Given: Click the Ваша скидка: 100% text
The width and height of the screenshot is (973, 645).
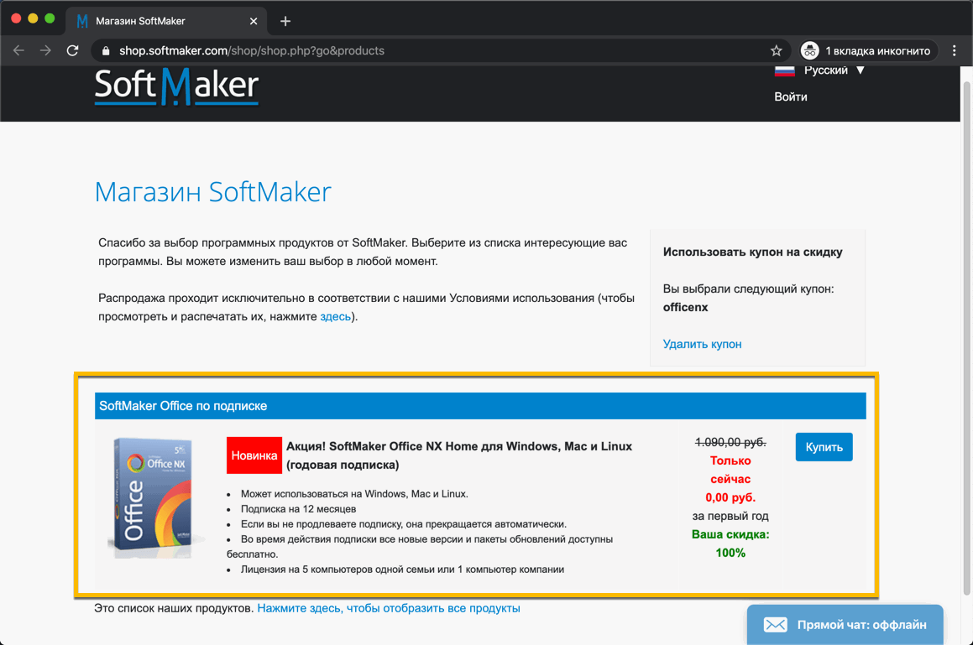Looking at the screenshot, I should coord(730,544).
